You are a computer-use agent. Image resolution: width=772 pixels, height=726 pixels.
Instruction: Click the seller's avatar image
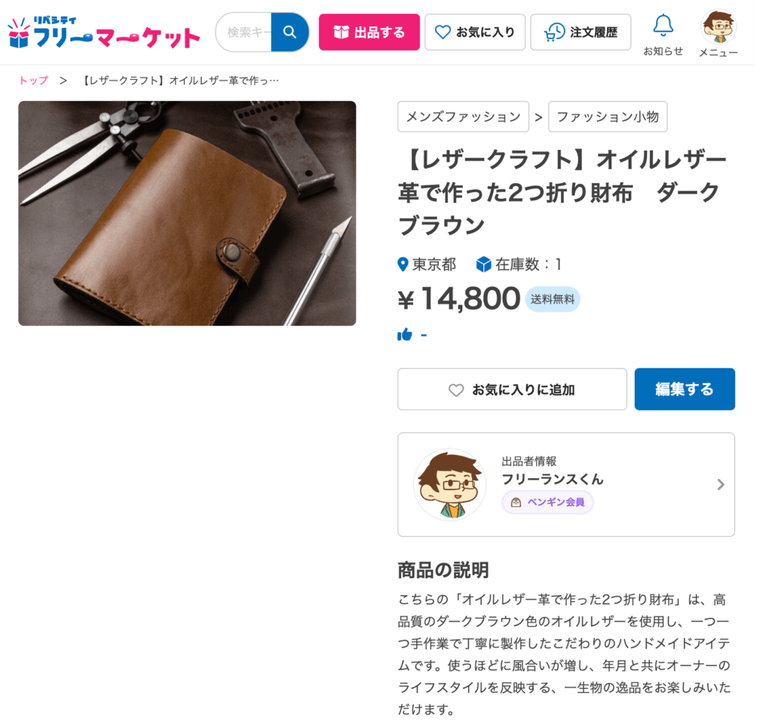pyautogui.click(x=449, y=484)
